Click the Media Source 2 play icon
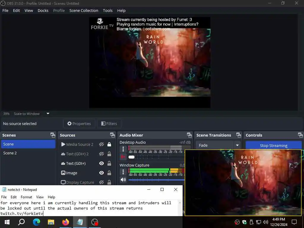 click(63, 144)
